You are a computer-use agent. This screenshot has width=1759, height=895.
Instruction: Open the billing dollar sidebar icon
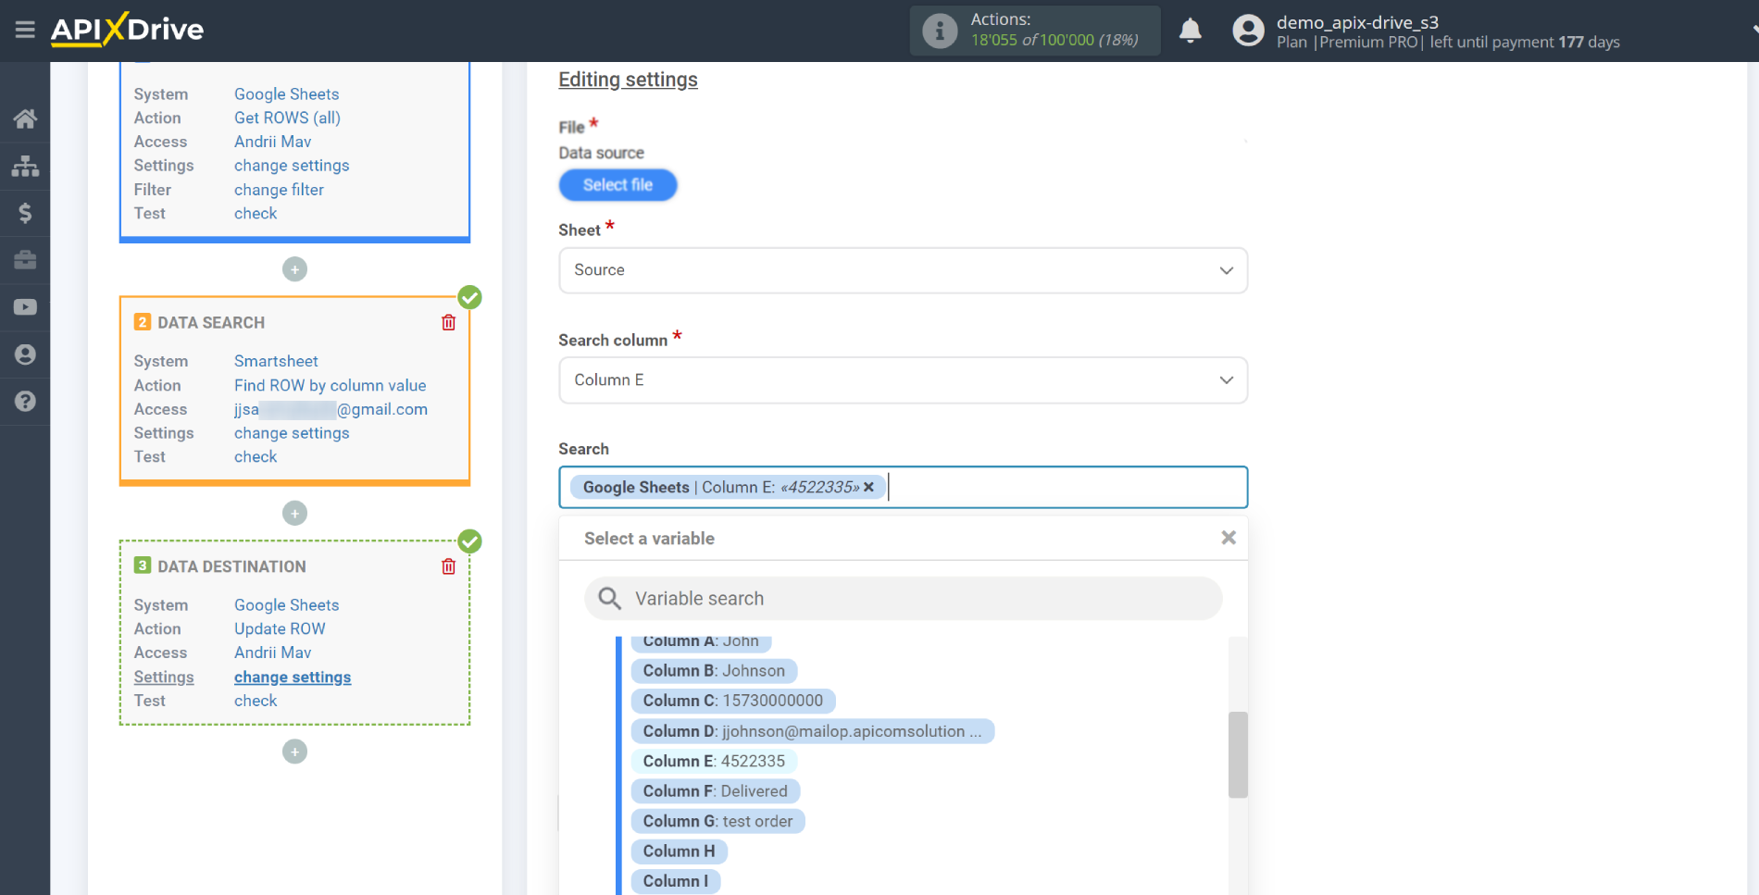point(25,213)
